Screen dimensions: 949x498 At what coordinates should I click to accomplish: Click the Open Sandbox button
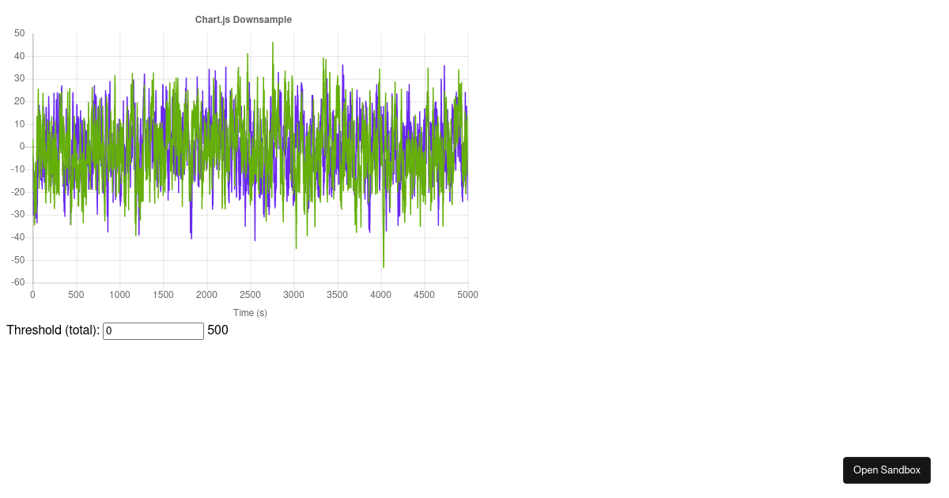tap(887, 470)
